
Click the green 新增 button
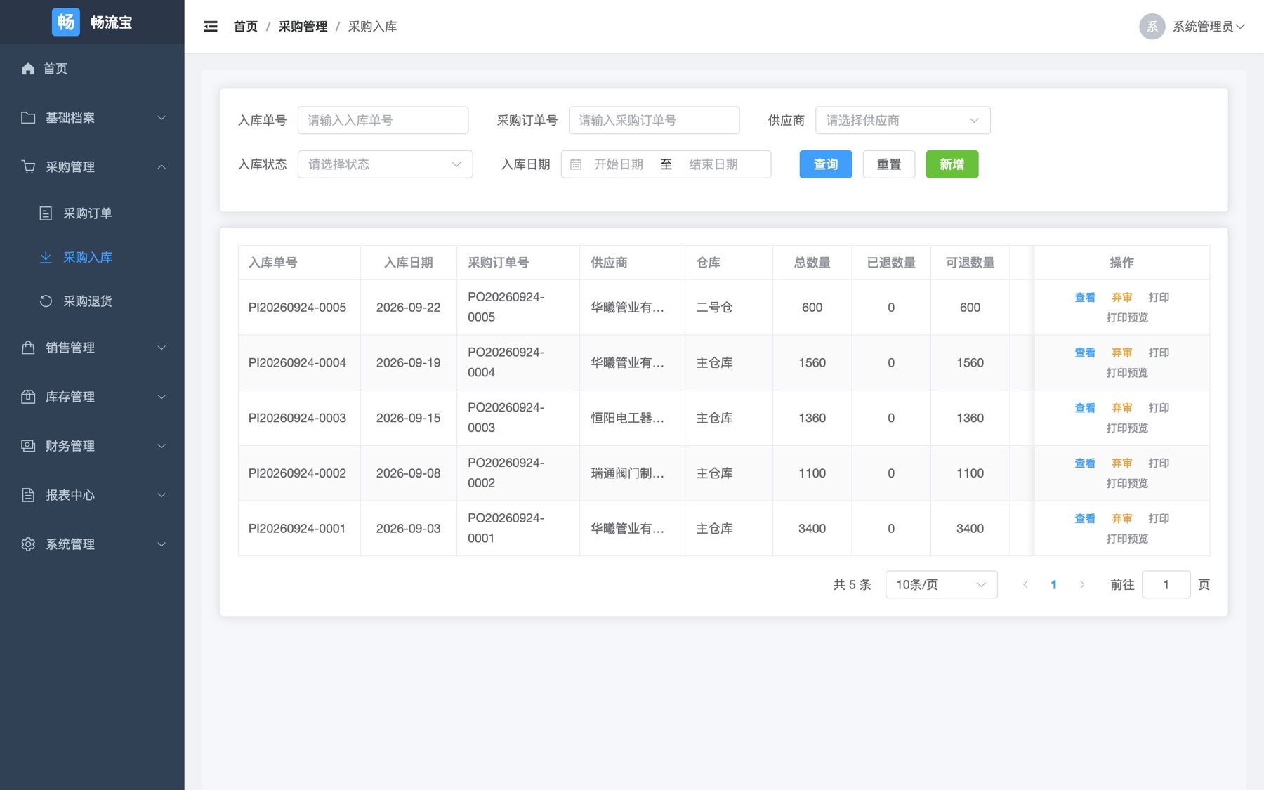coord(952,164)
